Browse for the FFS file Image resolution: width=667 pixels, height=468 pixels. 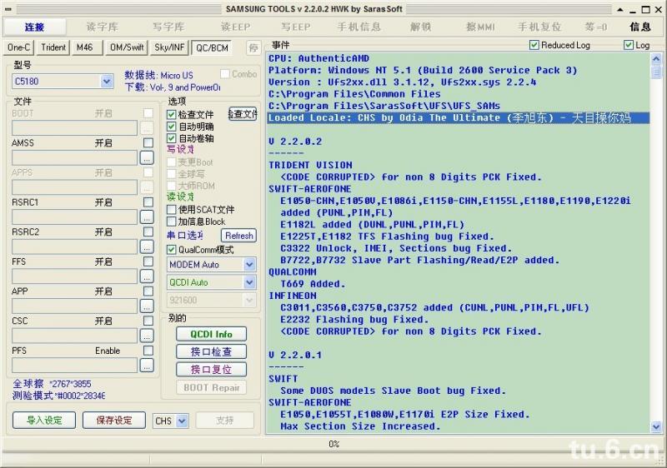tap(147, 276)
